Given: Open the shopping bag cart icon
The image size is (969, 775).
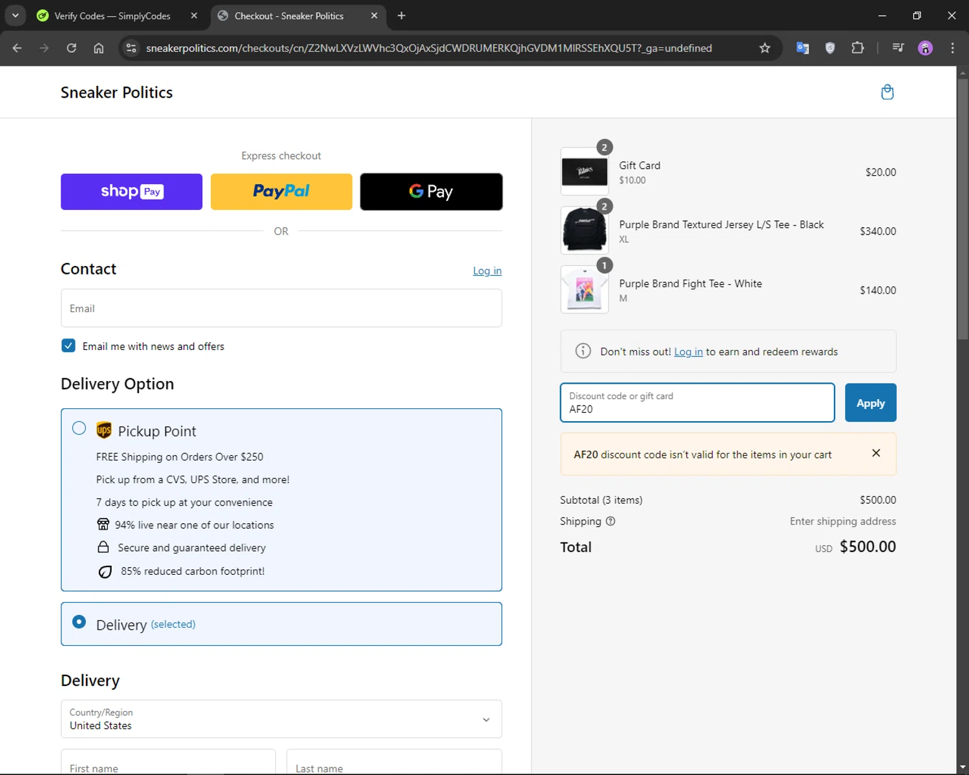Looking at the screenshot, I should pos(888,92).
